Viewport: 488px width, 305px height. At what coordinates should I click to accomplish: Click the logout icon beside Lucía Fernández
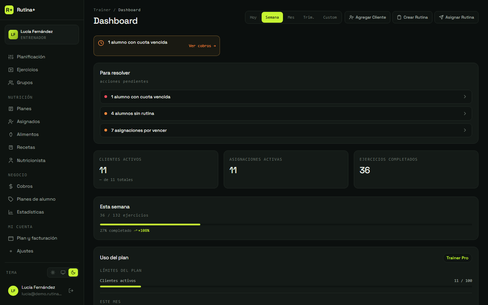point(71,290)
